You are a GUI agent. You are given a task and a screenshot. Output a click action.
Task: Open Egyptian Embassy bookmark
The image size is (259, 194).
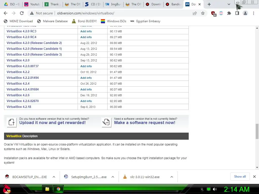[145, 21]
